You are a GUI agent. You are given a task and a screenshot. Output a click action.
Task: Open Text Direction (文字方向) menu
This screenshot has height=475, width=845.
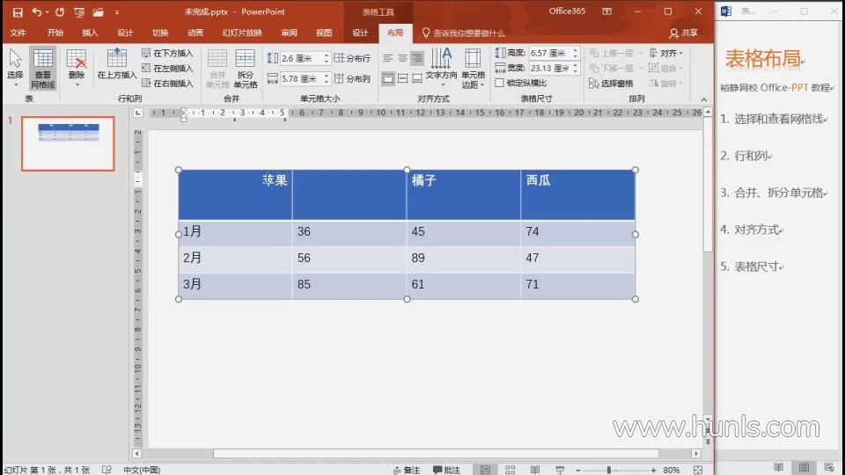(441, 68)
